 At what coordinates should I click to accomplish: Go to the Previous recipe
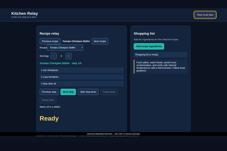50,41
